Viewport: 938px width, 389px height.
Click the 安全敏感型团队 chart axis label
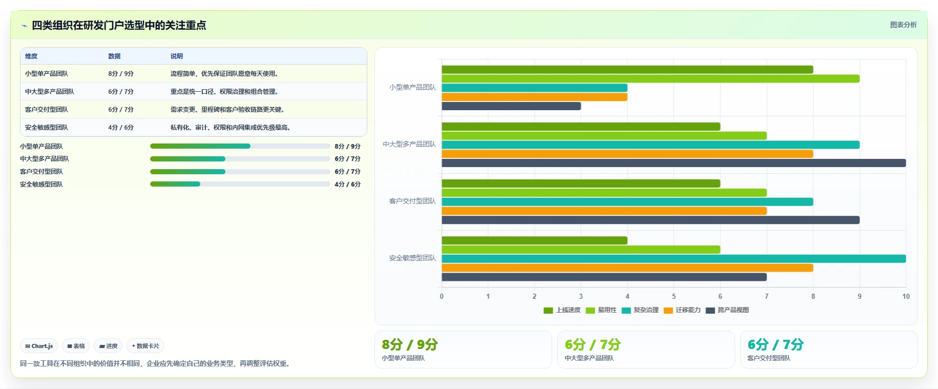click(412, 258)
